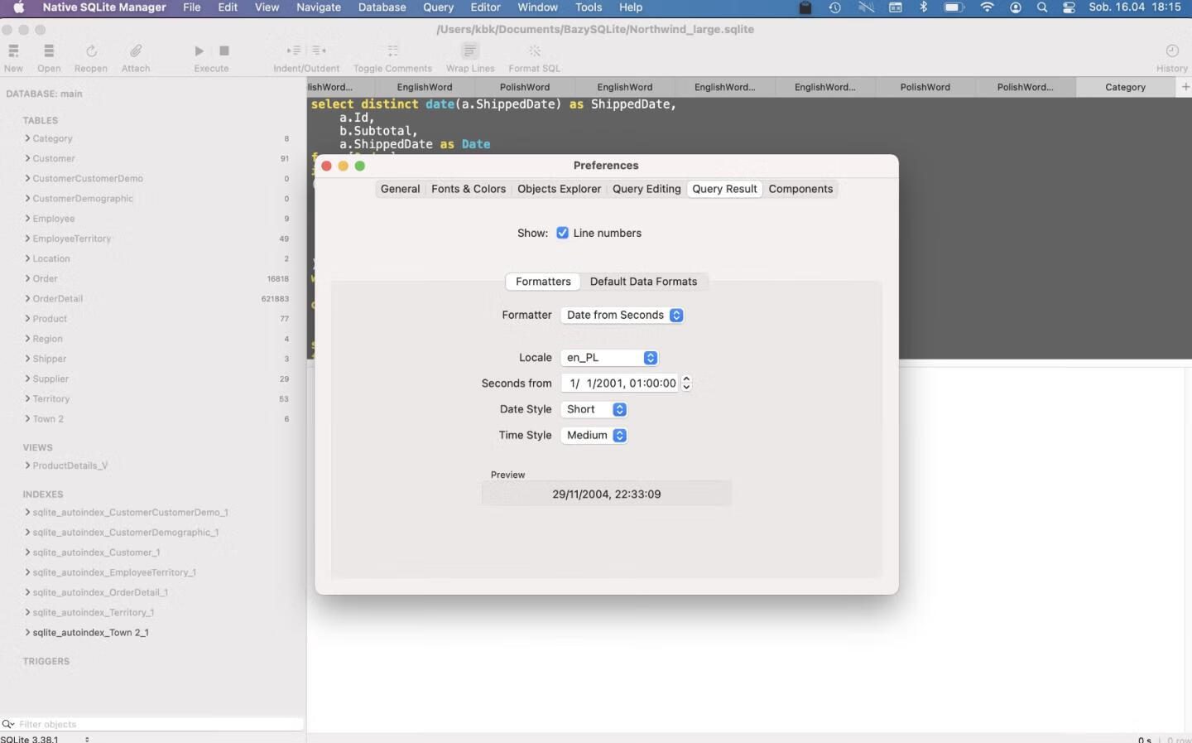
Task: Click the Attach paperclip icon
Action: pyautogui.click(x=136, y=51)
